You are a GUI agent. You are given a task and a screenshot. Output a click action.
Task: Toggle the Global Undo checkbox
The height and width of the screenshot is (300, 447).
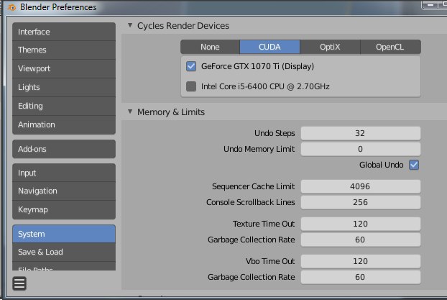414,165
